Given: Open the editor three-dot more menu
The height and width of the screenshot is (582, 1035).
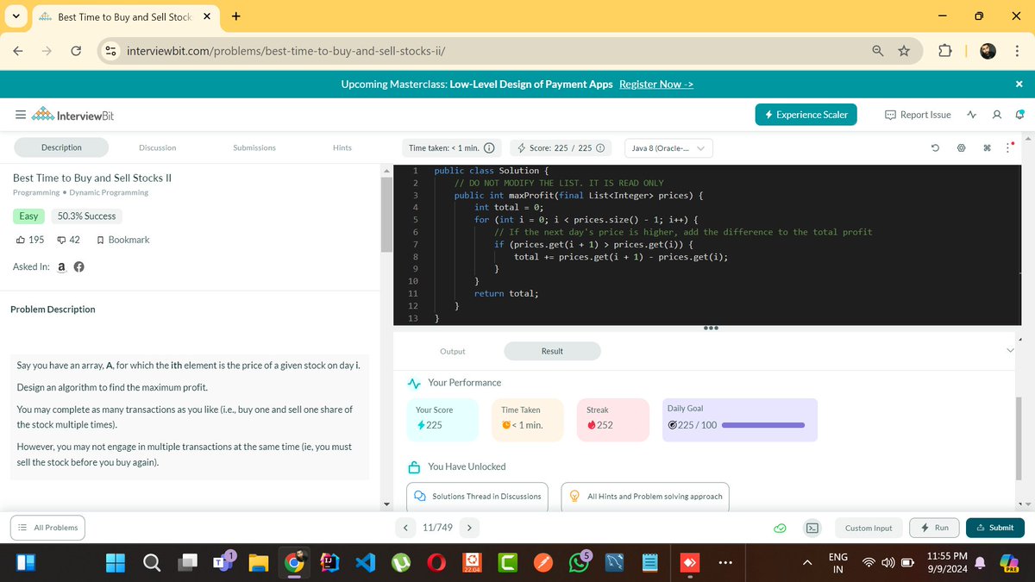Looking at the screenshot, I should (x=1008, y=148).
